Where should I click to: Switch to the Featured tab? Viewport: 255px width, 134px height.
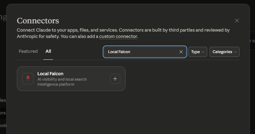(28, 51)
